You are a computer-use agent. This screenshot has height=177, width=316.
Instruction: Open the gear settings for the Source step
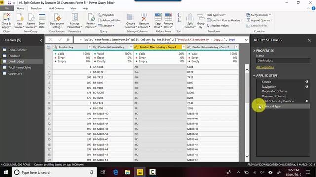coord(307,82)
